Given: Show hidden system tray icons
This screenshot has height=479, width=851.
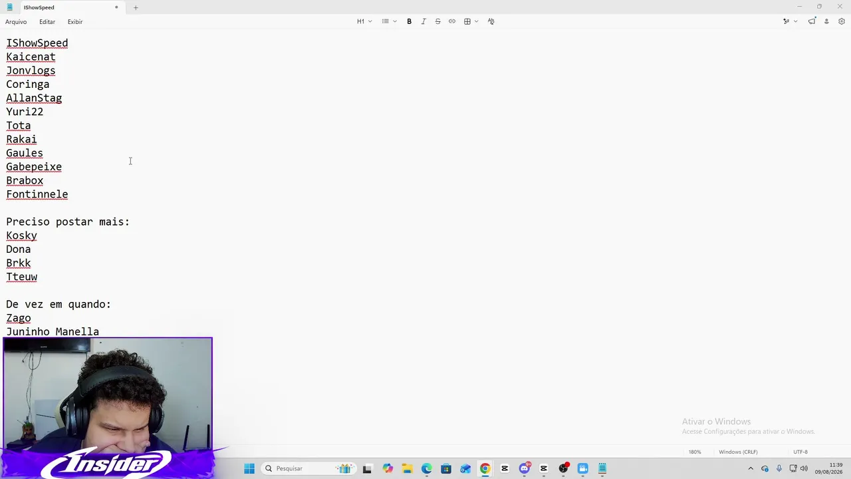Looking at the screenshot, I should coord(751,468).
